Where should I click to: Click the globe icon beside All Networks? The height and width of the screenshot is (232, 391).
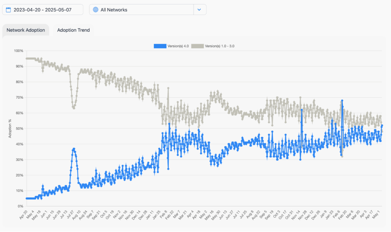(x=95, y=10)
